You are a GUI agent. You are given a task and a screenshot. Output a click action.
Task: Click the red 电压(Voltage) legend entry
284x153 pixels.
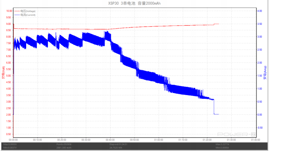25,11
